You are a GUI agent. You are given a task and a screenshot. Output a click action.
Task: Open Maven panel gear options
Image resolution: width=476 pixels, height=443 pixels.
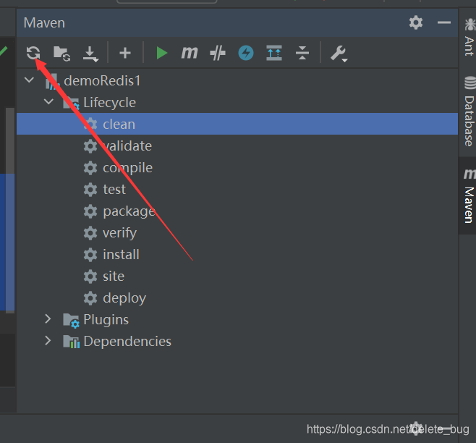[416, 22]
